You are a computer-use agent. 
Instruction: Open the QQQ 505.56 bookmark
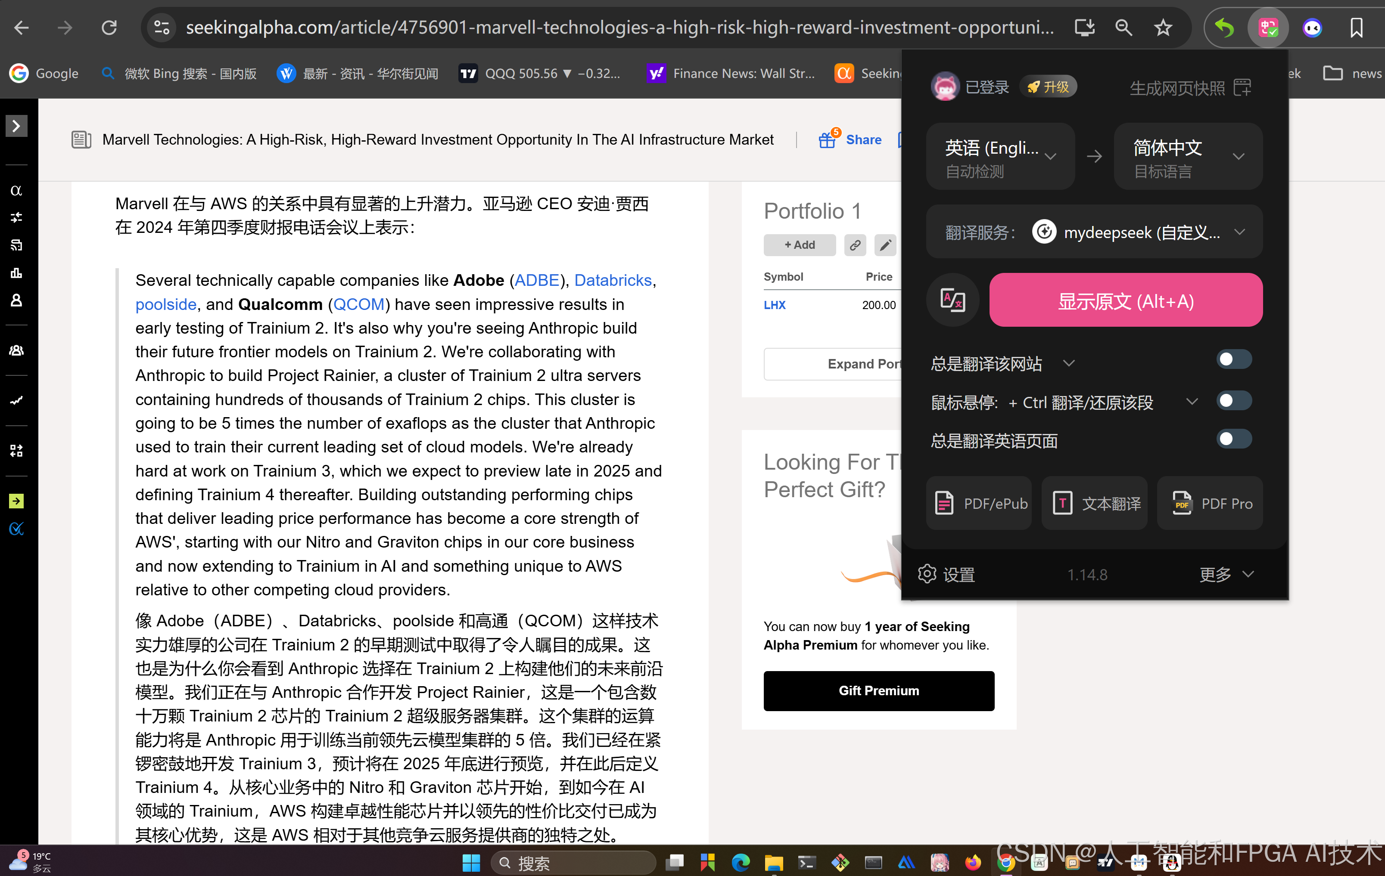tap(539, 74)
